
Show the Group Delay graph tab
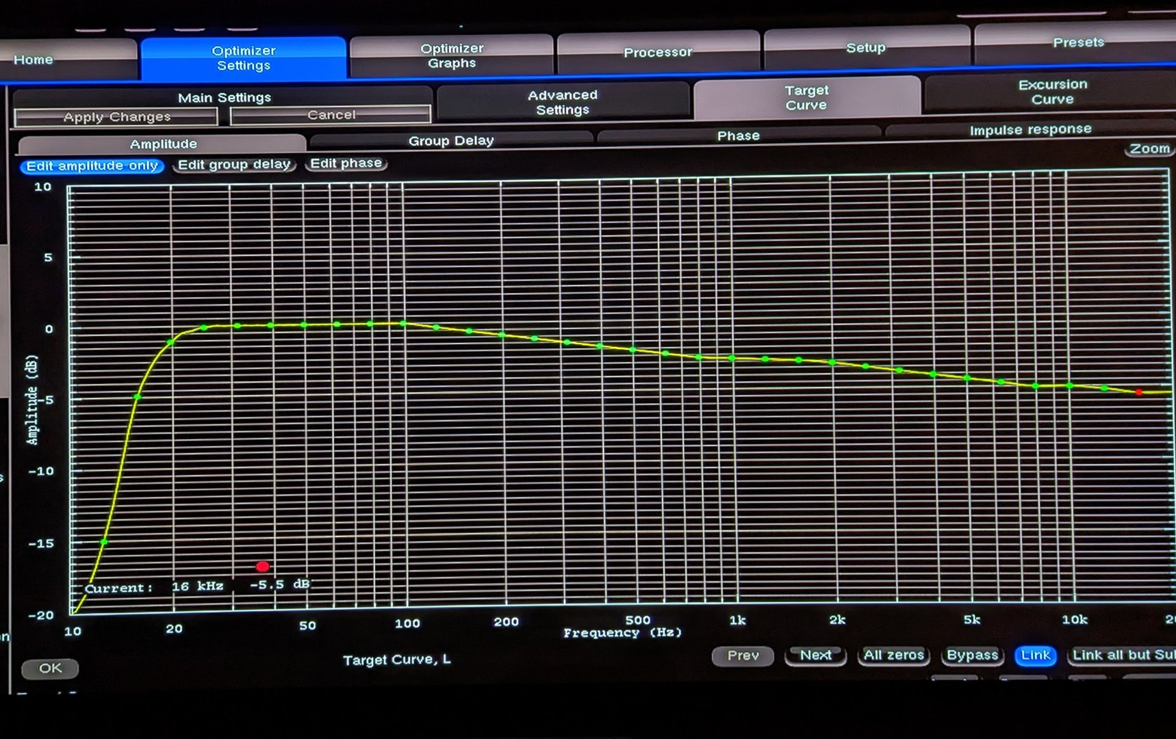point(451,140)
